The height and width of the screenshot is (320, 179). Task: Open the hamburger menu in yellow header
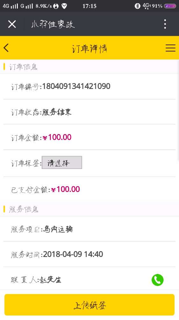[x=170, y=48]
